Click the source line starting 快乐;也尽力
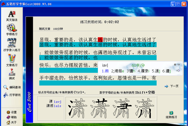Screen dimensions: 188x126 click(x=68, y=65)
